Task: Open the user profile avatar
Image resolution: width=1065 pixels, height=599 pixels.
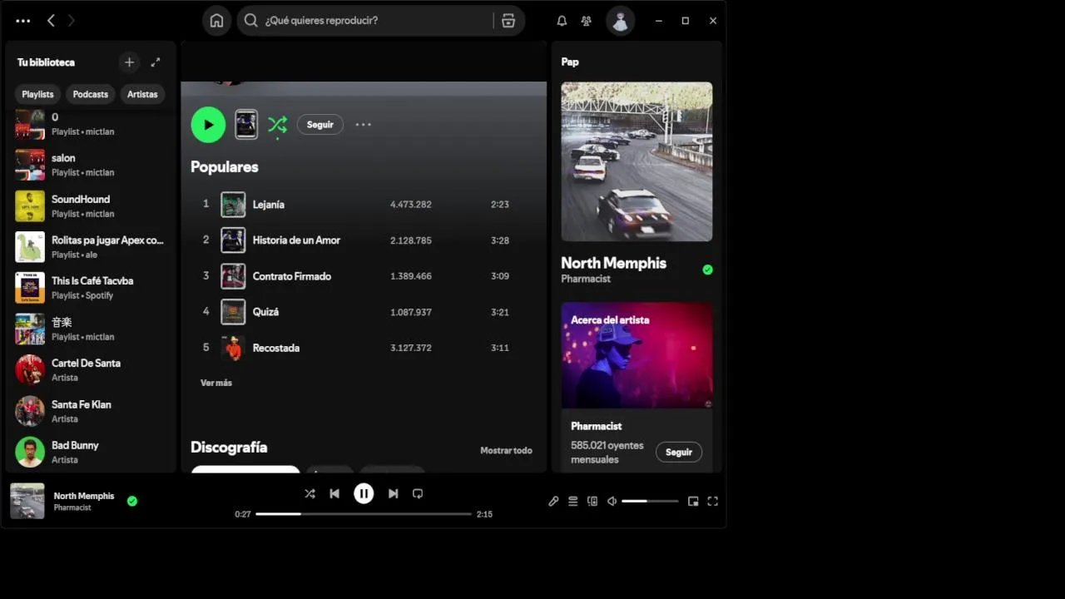Action: [620, 21]
